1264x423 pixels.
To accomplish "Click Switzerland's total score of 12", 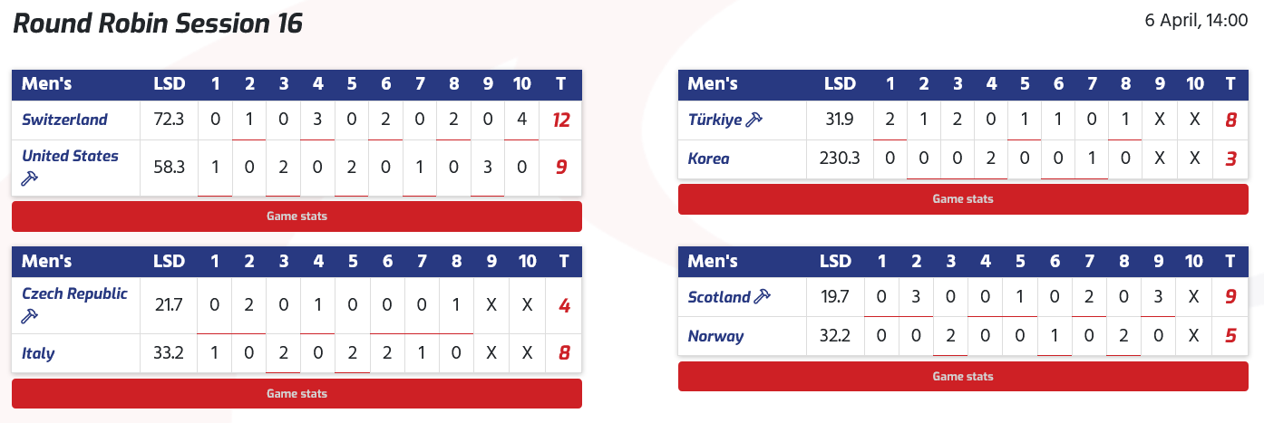I will coord(561,120).
